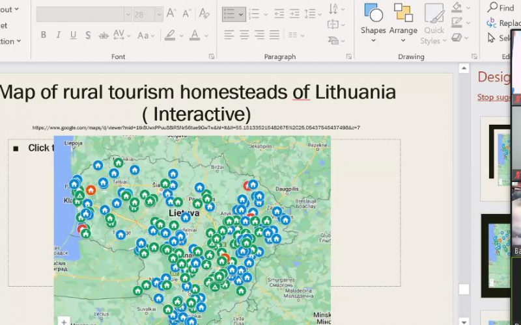The height and width of the screenshot is (325, 521).
Task: Open Align Text options
Action: coord(336,25)
